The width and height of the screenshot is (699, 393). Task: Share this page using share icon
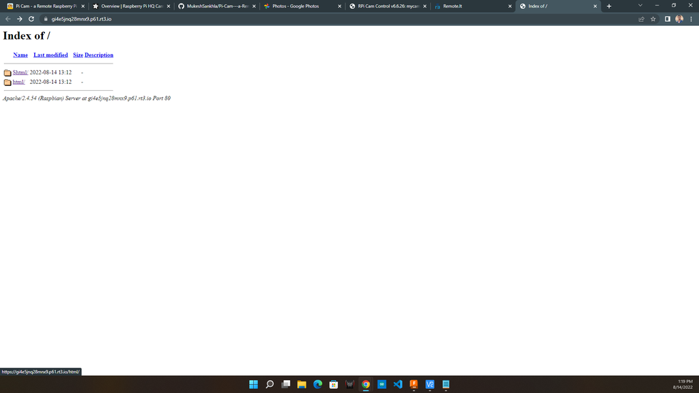[x=641, y=19]
